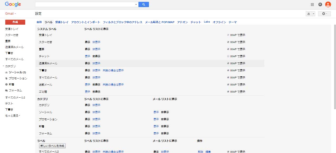Click the page vertical scrollbar
Screen dimensions: 336x153
(334, 66)
